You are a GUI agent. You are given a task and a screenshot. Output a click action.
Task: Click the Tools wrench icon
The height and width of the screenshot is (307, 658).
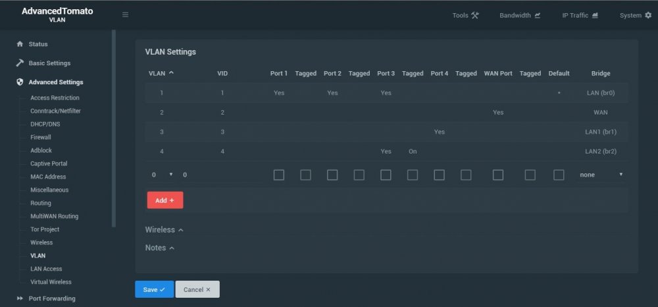tap(474, 15)
